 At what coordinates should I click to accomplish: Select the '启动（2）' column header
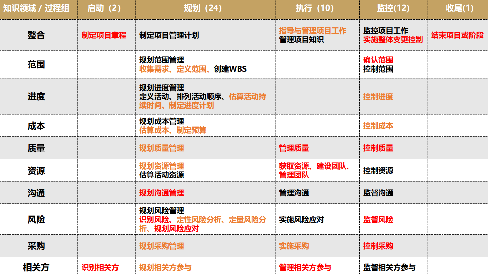(x=104, y=8)
